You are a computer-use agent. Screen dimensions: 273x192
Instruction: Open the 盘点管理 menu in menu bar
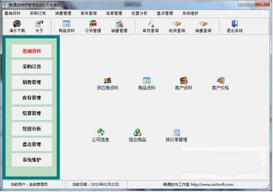click(x=165, y=13)
